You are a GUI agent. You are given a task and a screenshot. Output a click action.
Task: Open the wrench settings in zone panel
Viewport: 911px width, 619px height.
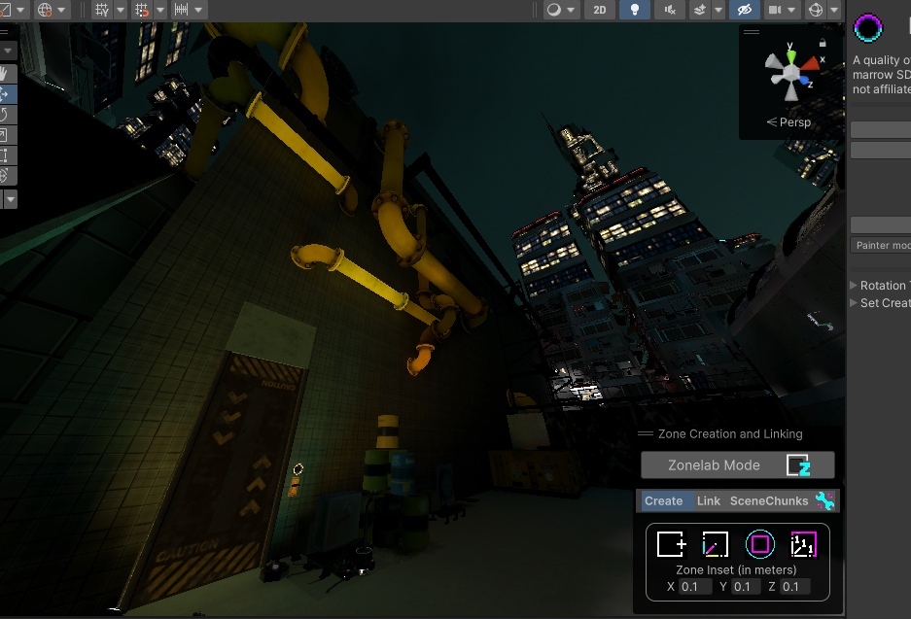click(x=824, y=500)
